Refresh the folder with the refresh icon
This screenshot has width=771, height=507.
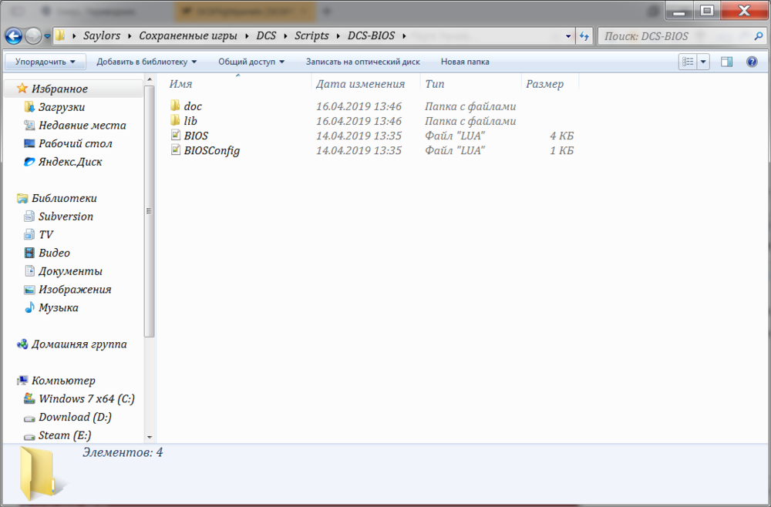tap(584, 36)
